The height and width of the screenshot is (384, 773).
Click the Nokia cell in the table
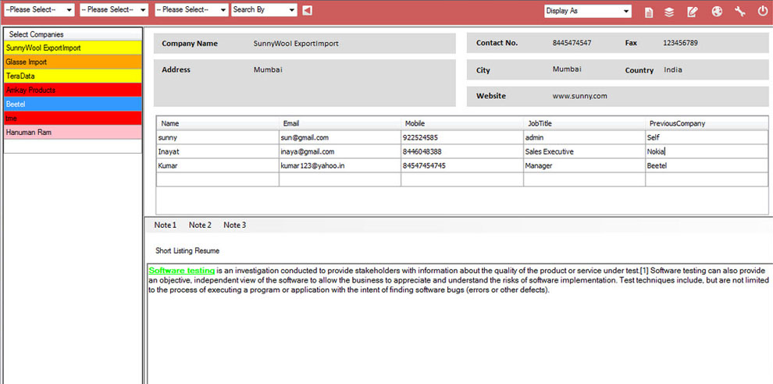point(707,152)
